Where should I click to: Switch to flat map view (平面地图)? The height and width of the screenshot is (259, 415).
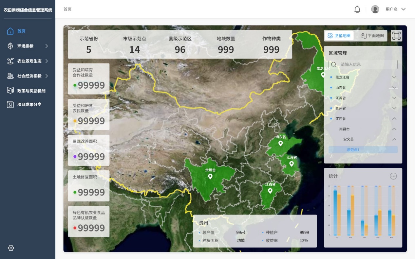pos(372,36)
